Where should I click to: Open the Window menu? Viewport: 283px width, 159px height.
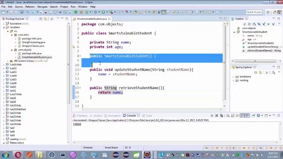[83, 7]
